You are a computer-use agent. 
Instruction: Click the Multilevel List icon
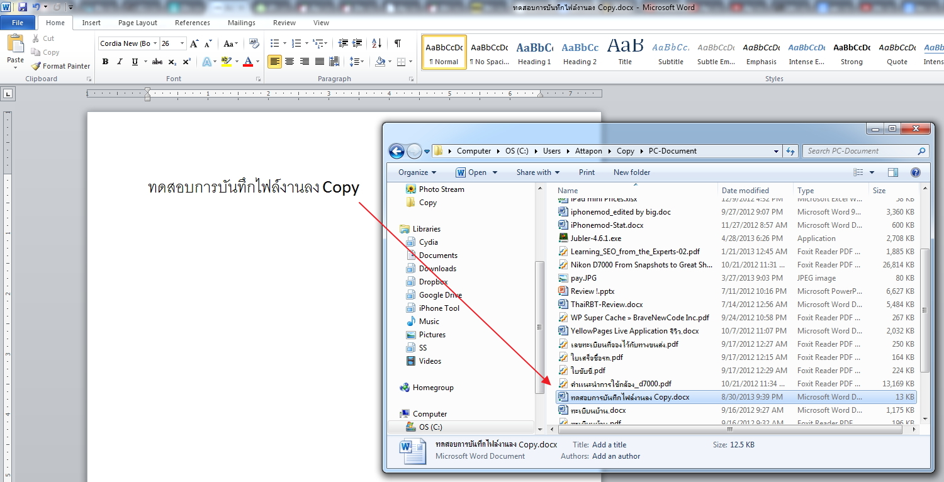pos(318,43)
